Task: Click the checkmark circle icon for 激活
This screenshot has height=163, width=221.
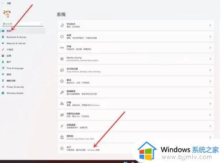Action: (x=62, y=81)
